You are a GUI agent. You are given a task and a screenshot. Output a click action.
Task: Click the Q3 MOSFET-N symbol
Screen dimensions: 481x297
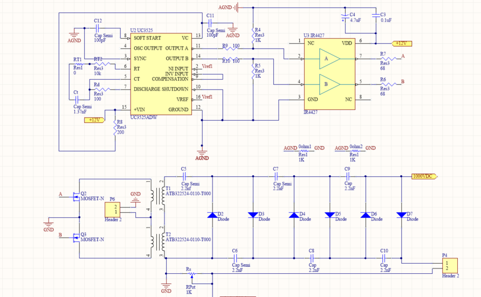click(75, 236)
